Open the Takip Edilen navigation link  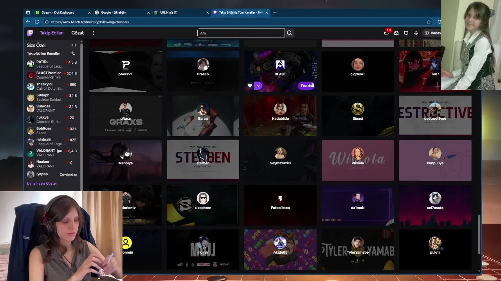coord(51,33)
